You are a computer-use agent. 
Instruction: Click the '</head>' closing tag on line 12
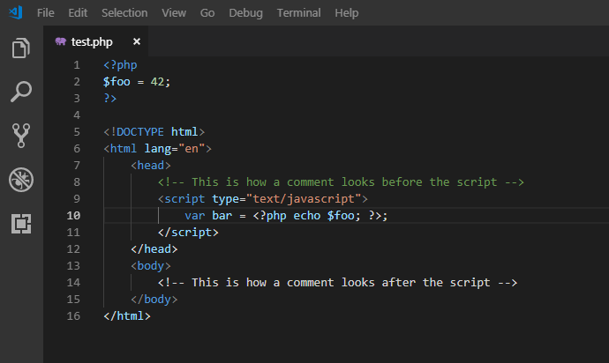tap(154, 248)
